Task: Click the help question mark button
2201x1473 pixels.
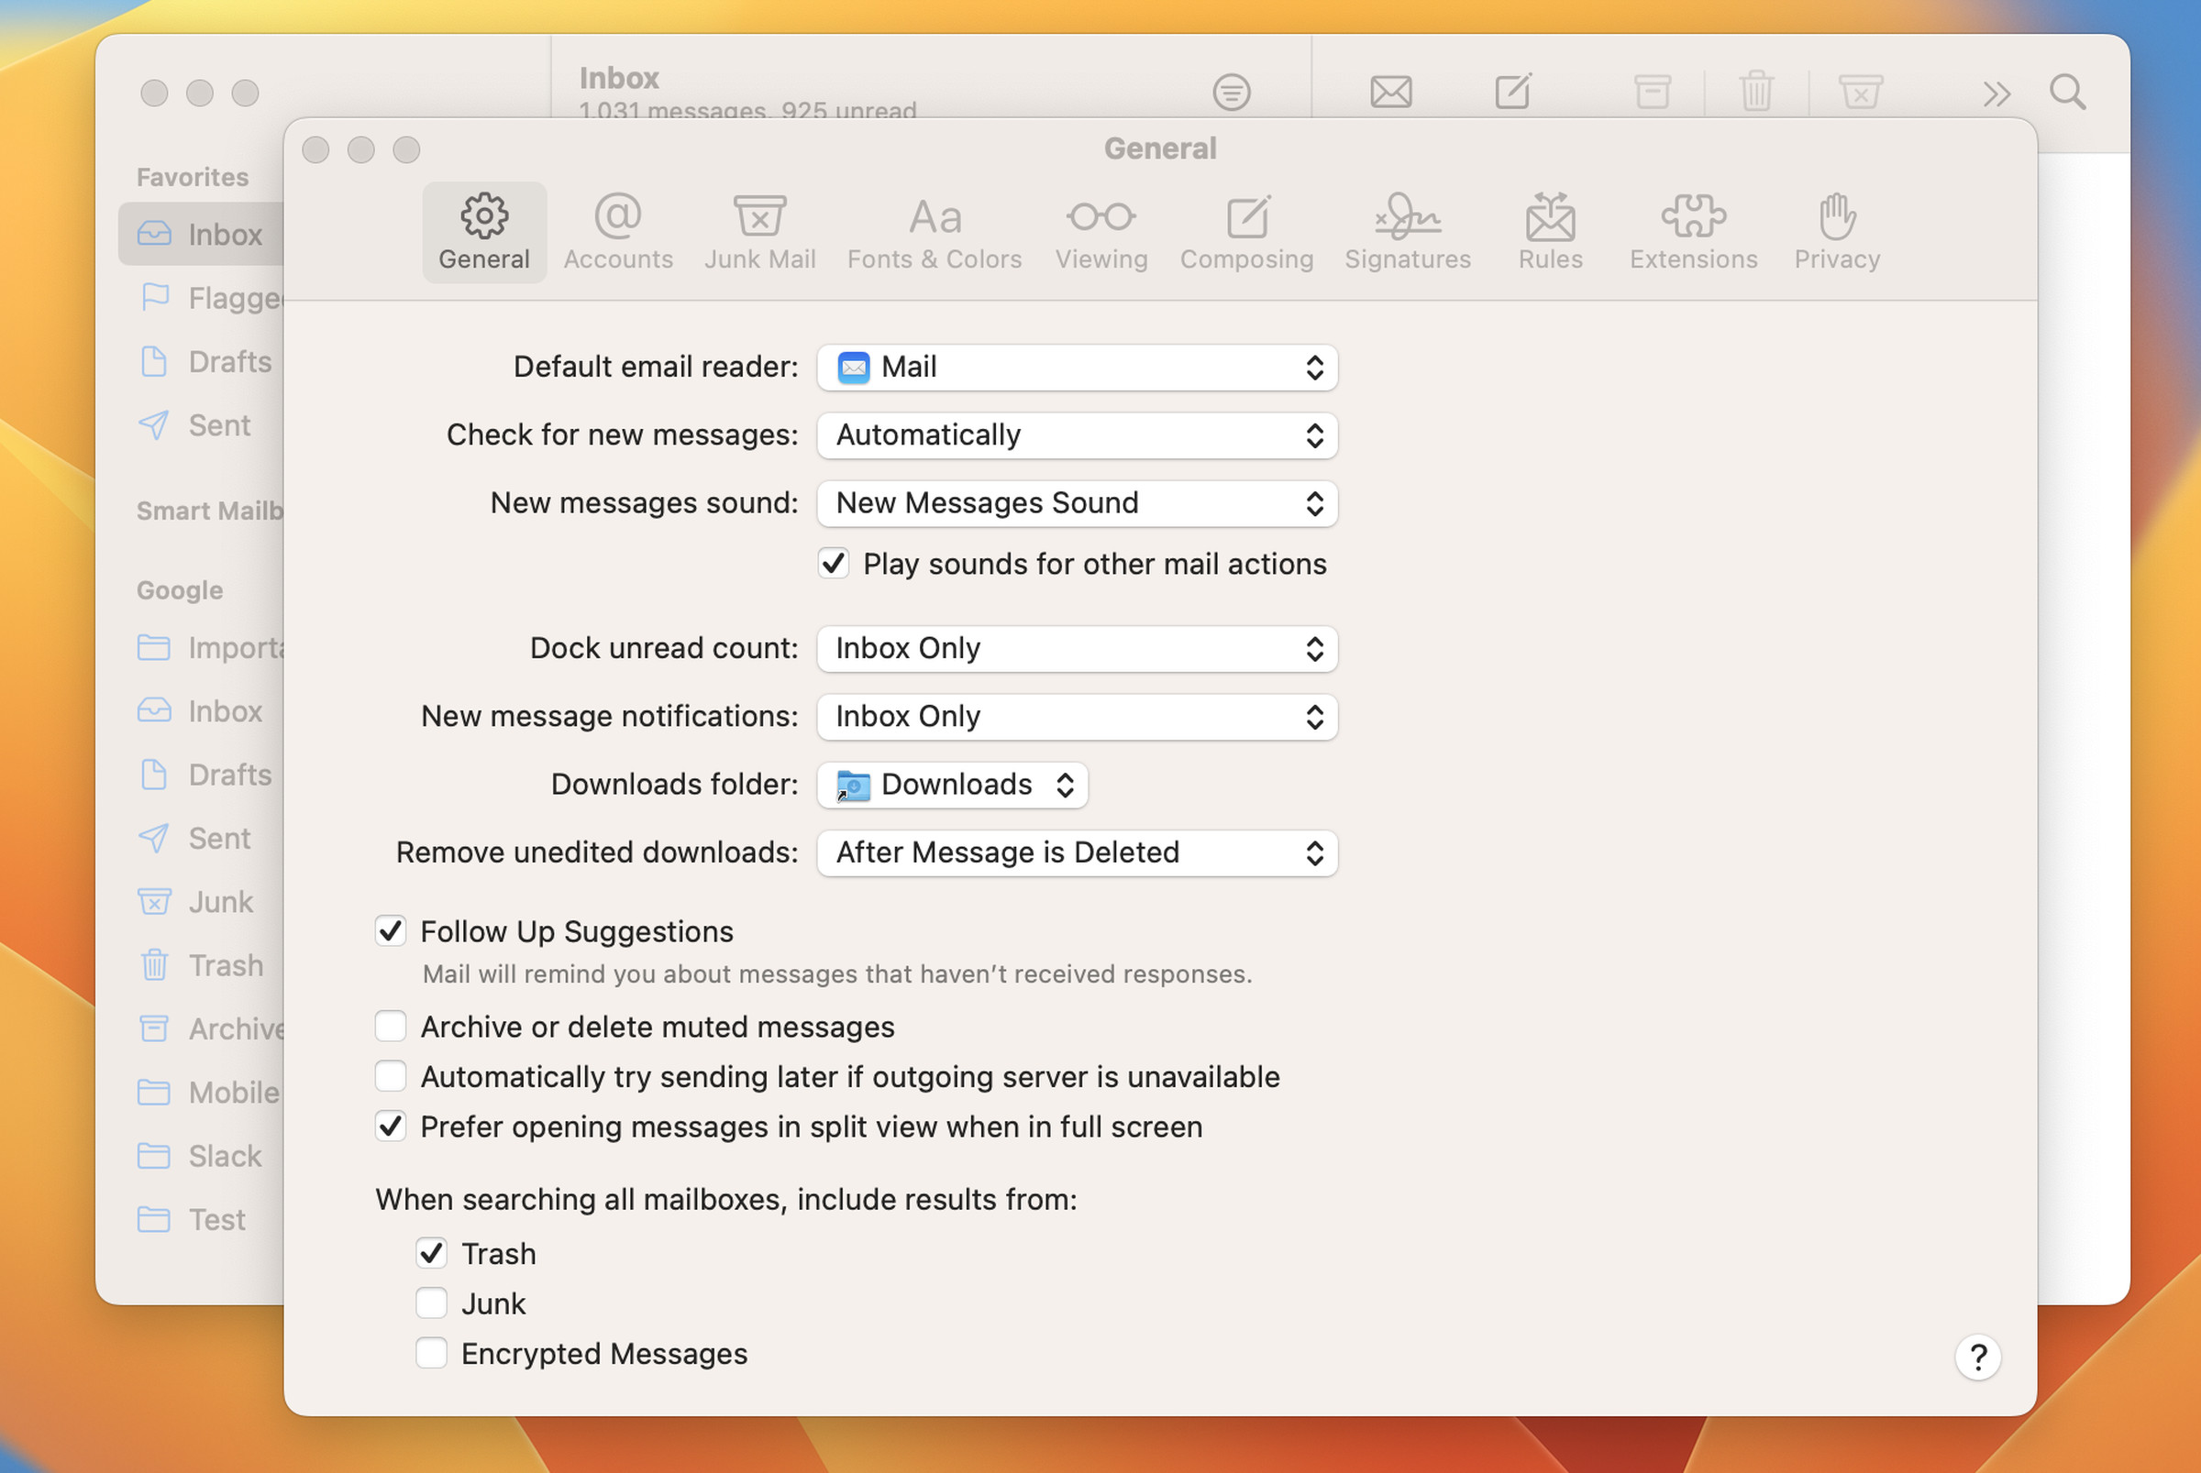Action: coord(1976,1357)
